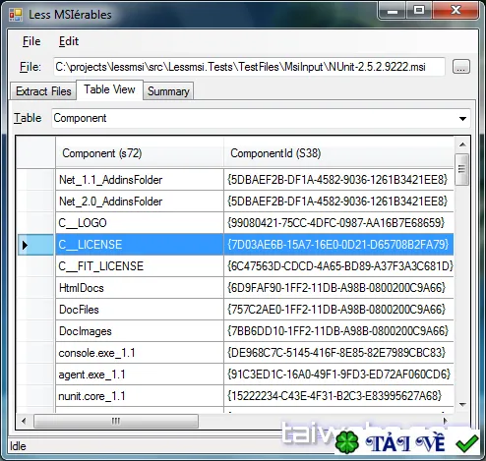Sort by ComponentId (S38) column header

pos(339,153)
